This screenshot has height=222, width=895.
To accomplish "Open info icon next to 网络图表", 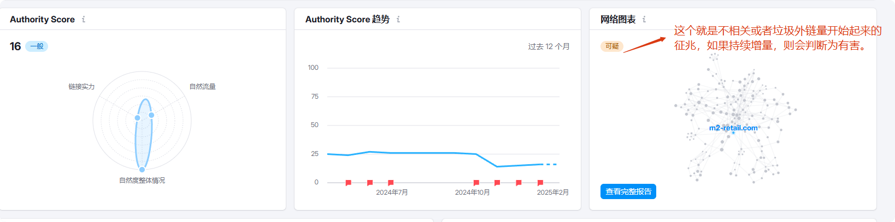I will pos(644,19).
